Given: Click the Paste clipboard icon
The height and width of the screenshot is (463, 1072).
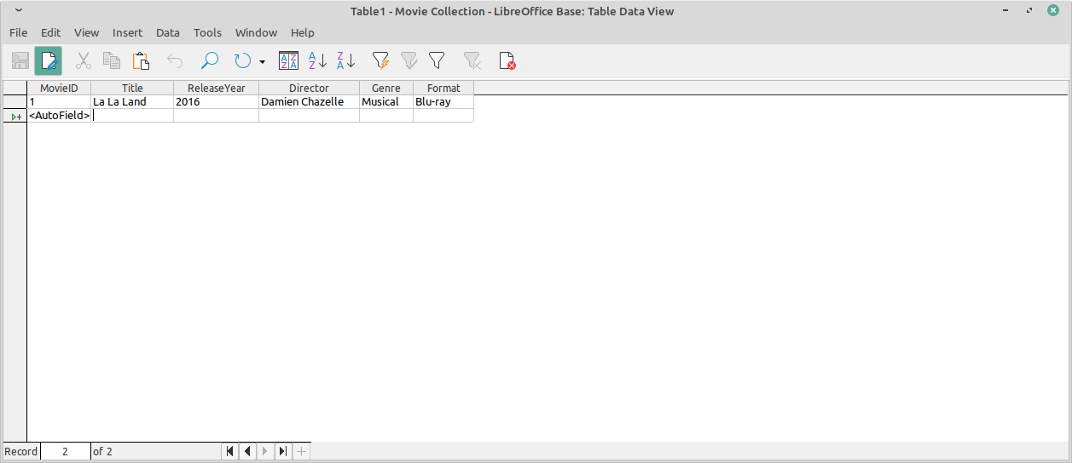Looking at the screenshot, I should 141,60.
